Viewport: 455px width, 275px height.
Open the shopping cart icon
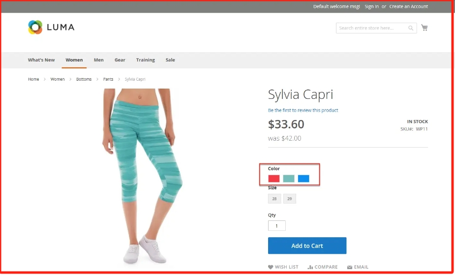tap(425, 28)
